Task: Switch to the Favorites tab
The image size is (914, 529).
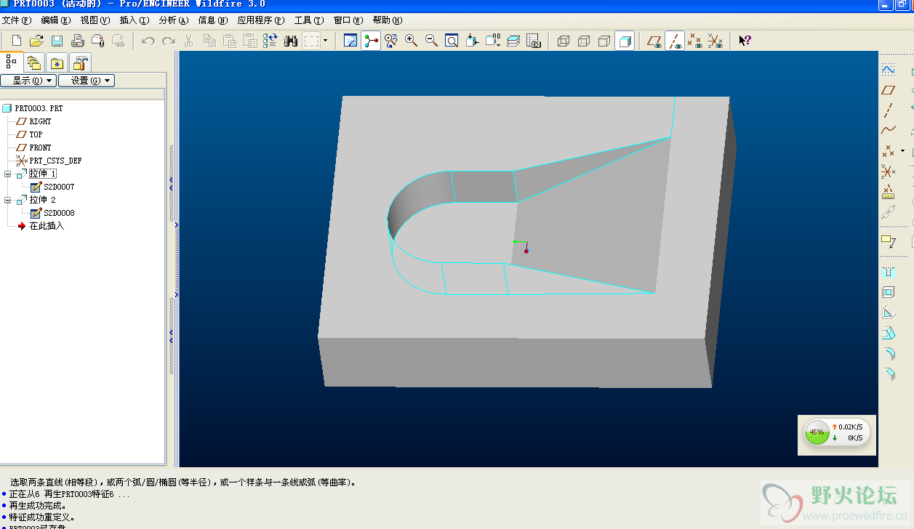Action: (x=57, y=62)
